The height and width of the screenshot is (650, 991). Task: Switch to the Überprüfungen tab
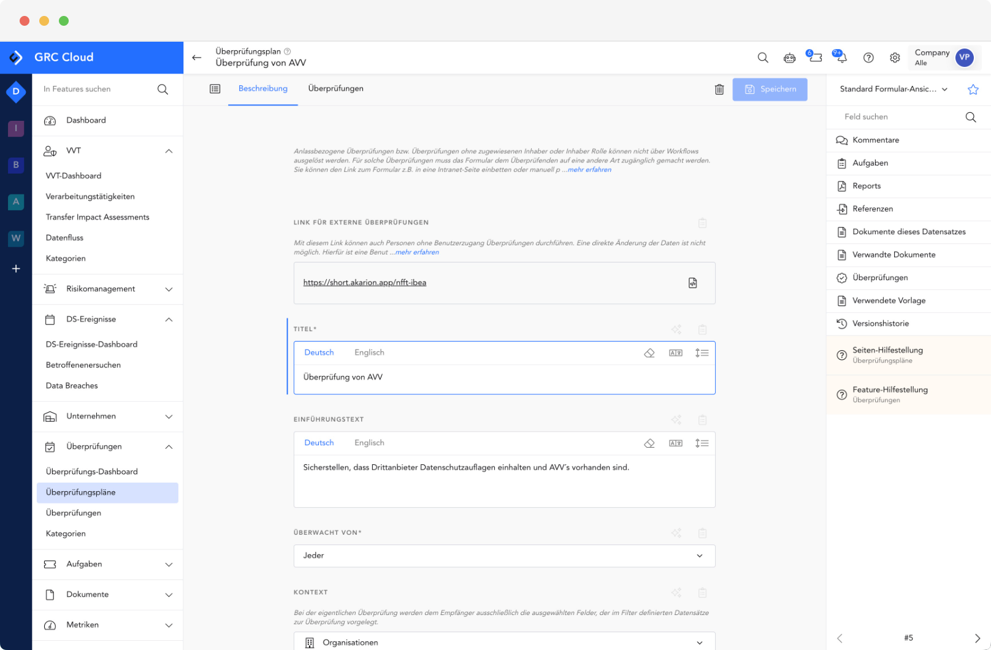336,89
